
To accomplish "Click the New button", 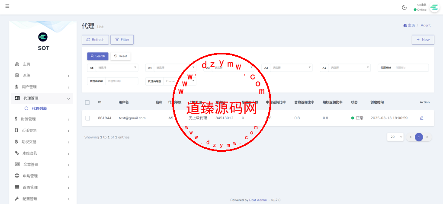I will coord(423,40).
